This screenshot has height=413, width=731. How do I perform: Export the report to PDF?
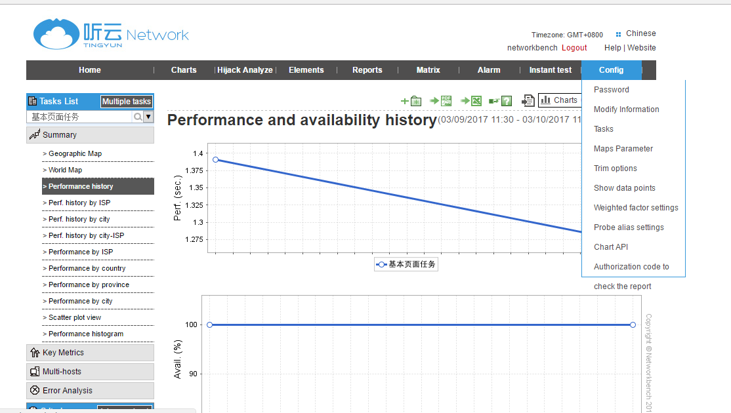coord(440,101)
